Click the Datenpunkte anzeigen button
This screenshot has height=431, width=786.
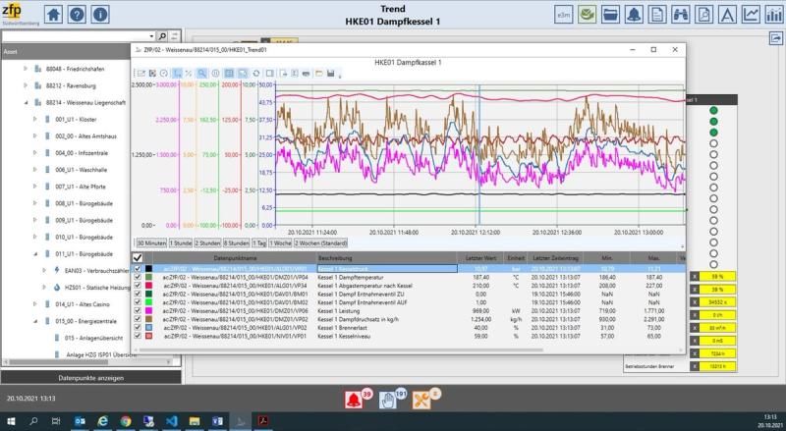coord(90,378)
